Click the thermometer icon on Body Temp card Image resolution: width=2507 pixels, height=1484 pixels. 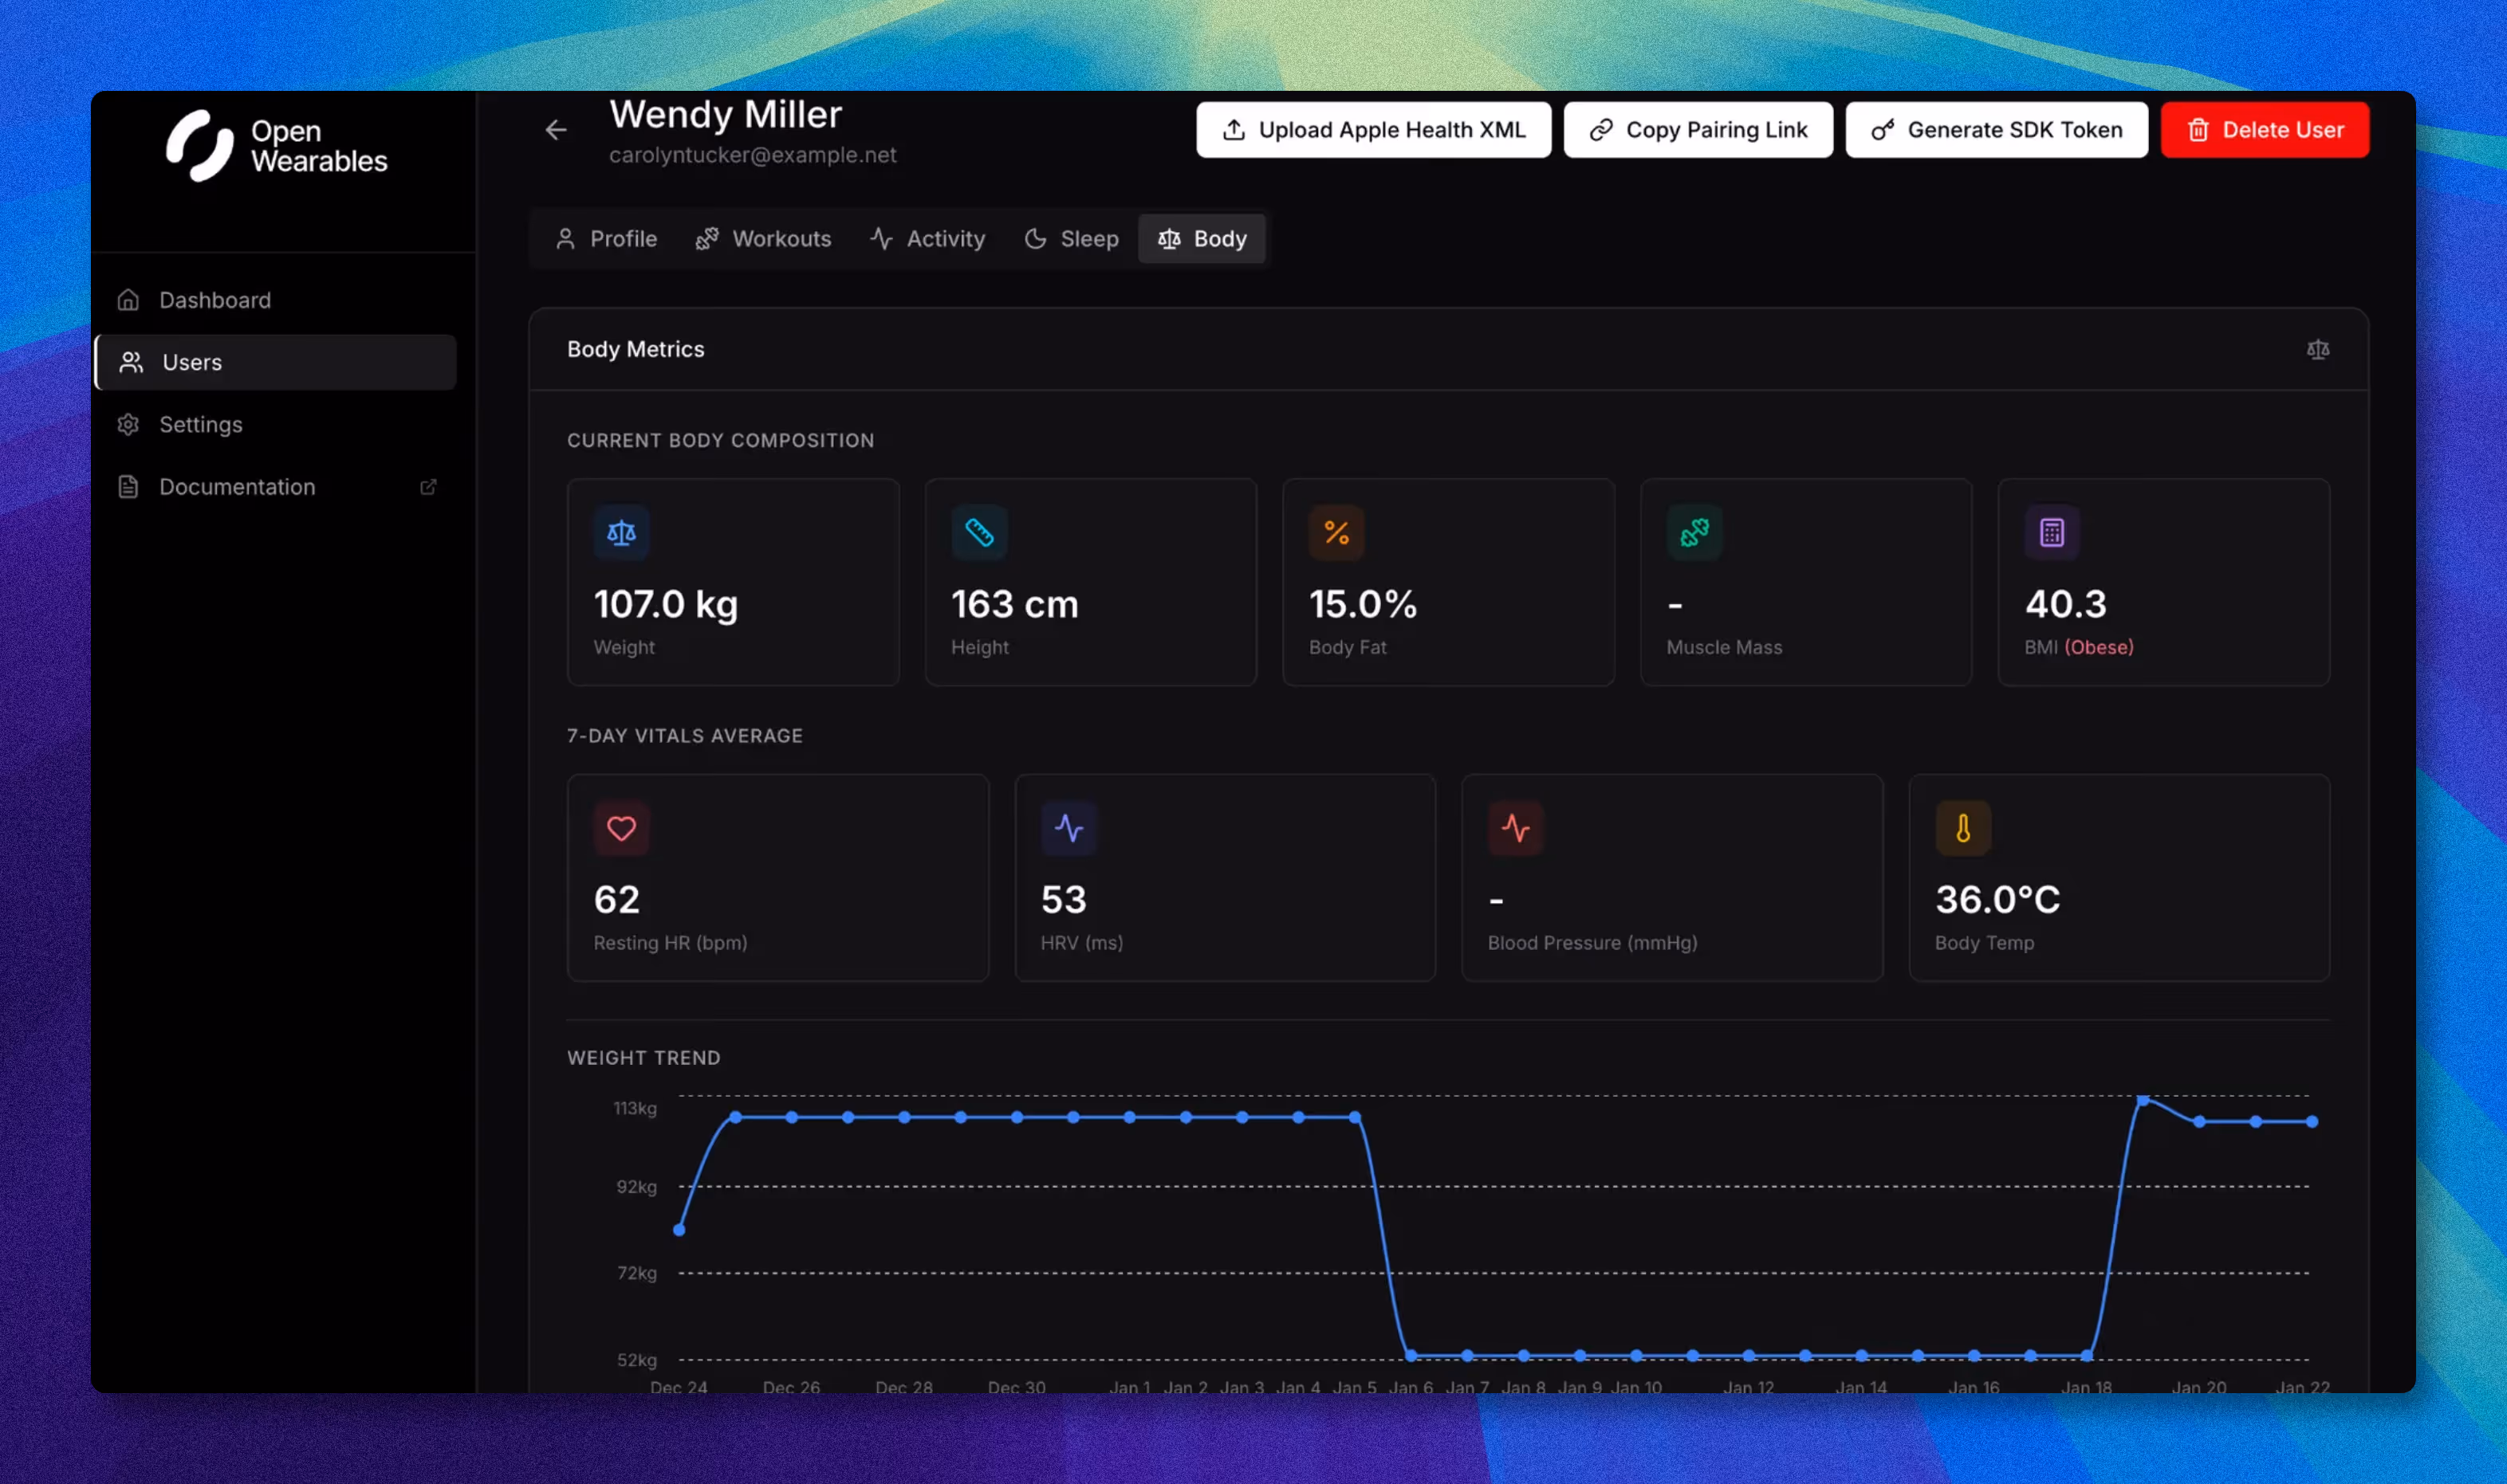1963,828
